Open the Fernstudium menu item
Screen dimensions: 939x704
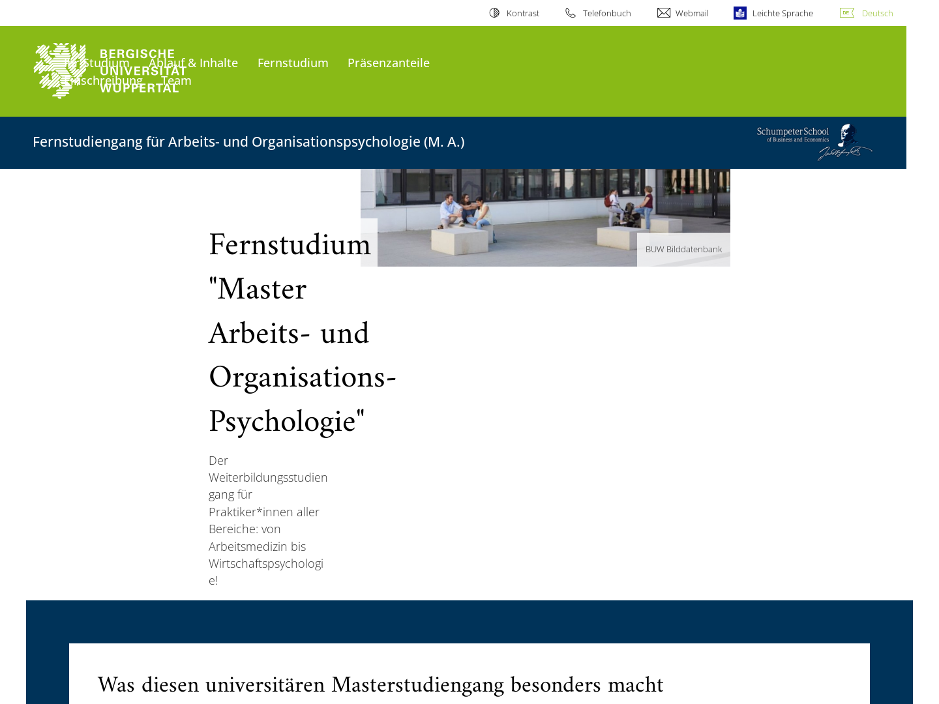tap(293, 63)
